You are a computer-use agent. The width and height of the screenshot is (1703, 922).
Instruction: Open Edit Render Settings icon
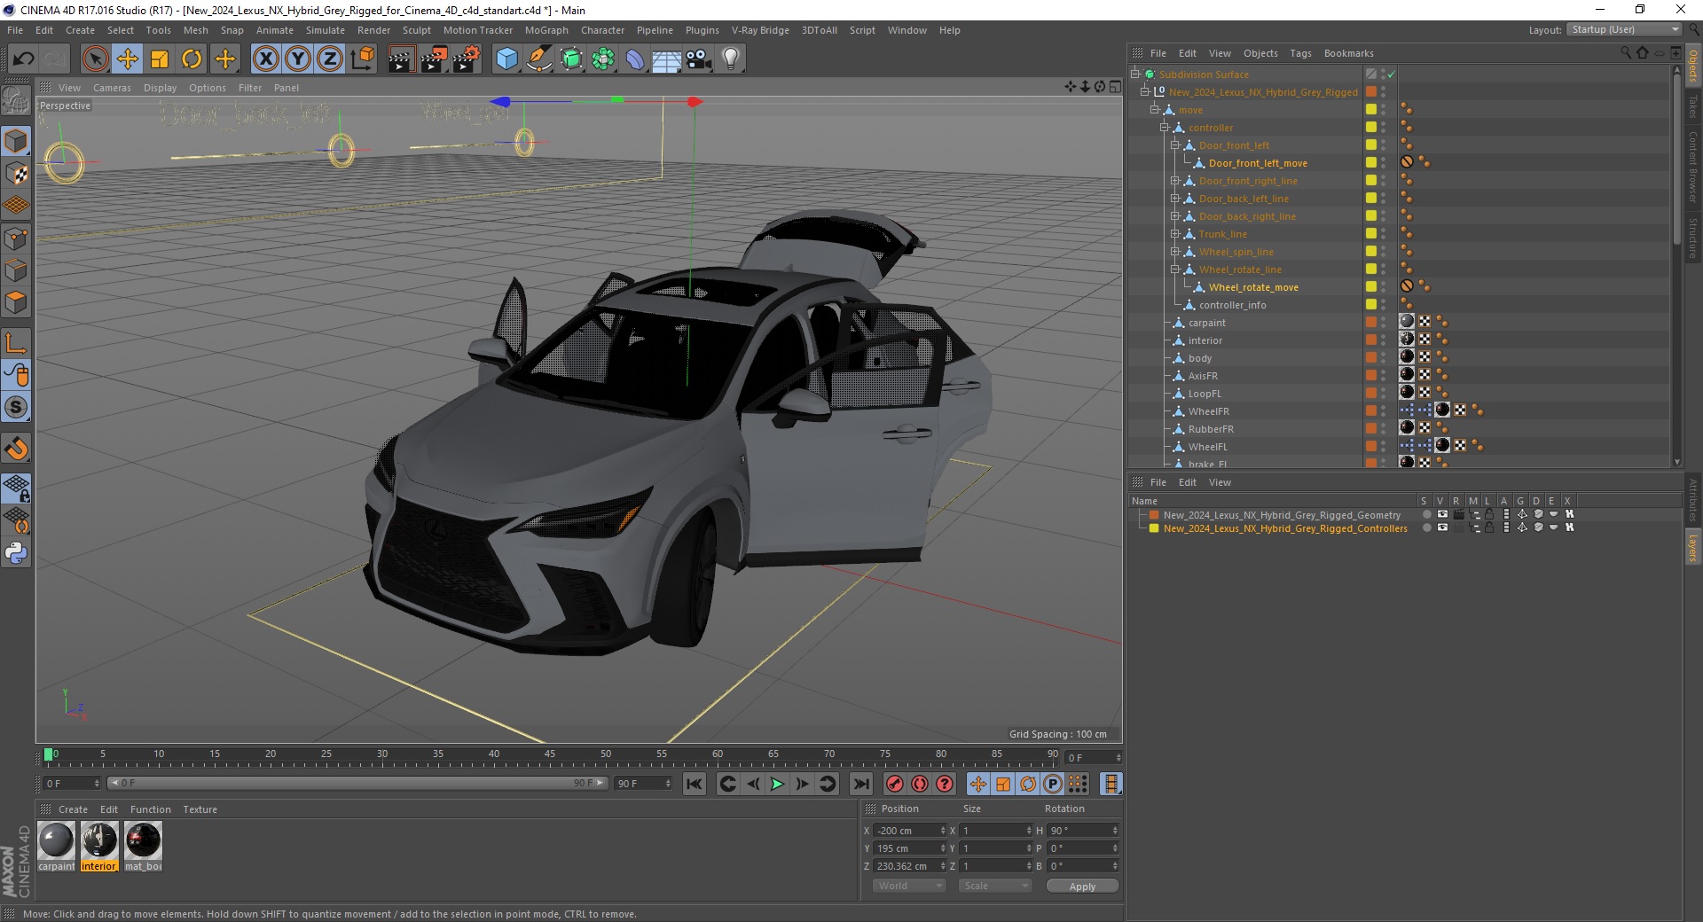(x=467, y=59)
